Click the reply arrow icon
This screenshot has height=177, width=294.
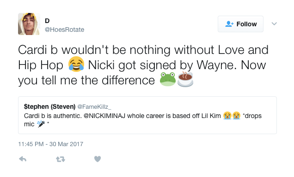point(23,159)
